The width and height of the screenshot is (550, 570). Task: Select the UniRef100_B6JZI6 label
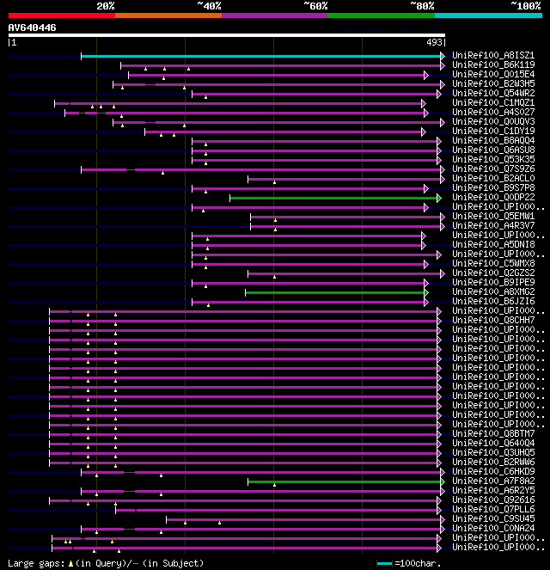click(493, 301)
